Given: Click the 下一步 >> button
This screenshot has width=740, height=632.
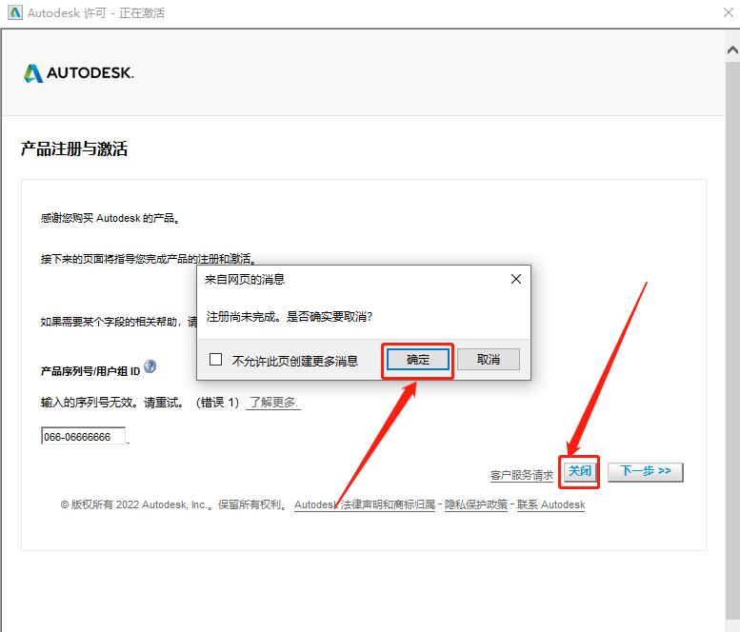Looking at the screenshot, I should point(645,471).
